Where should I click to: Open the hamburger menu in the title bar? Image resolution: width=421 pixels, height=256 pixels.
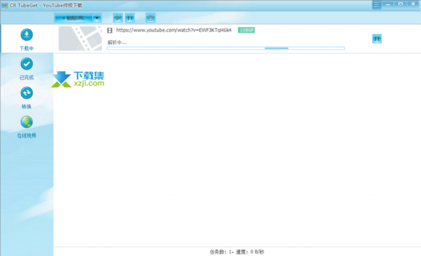point(376,5)
